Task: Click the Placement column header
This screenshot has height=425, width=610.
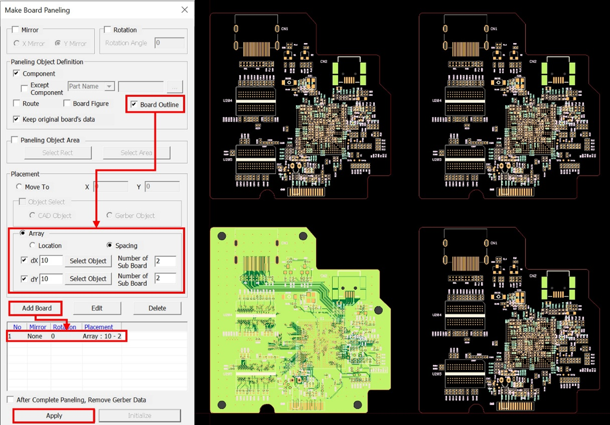Action: [x=98, y=327]
